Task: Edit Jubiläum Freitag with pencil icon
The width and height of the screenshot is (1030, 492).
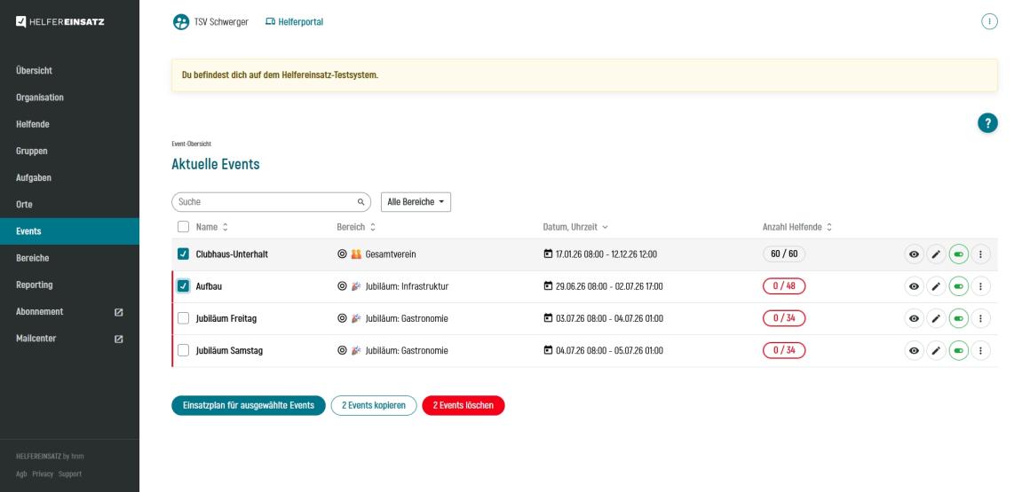Action: [x=936, y=319]
